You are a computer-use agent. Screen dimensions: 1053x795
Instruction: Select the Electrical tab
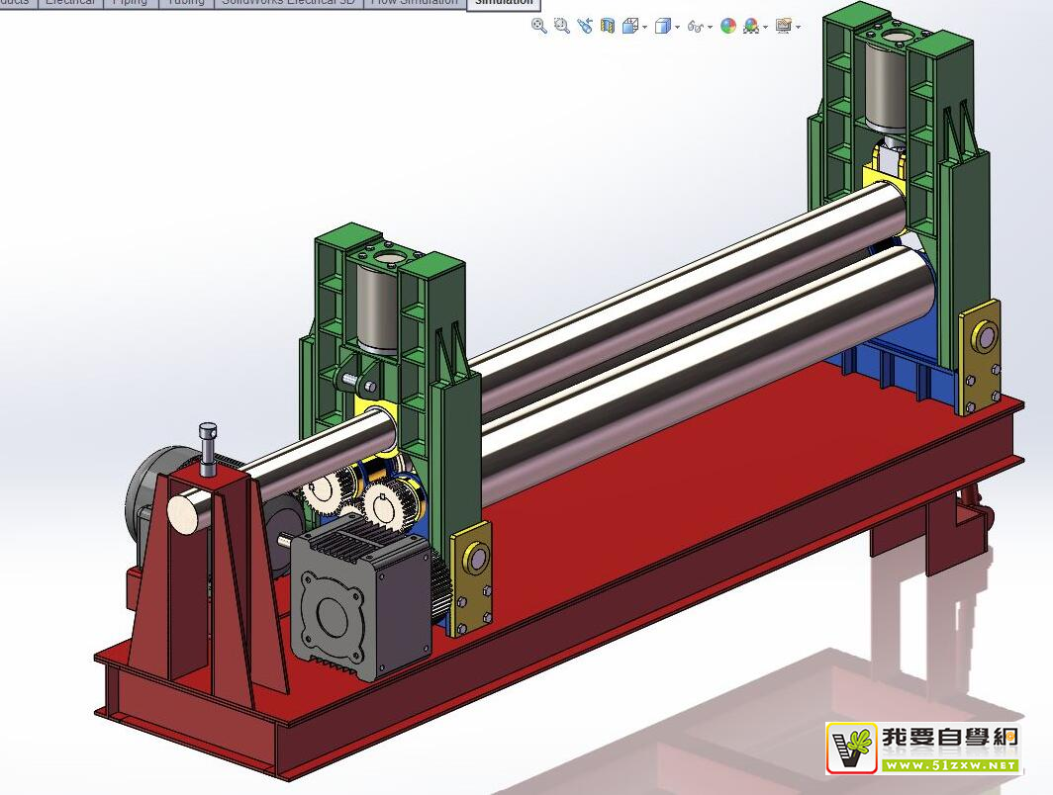point(70,3)
